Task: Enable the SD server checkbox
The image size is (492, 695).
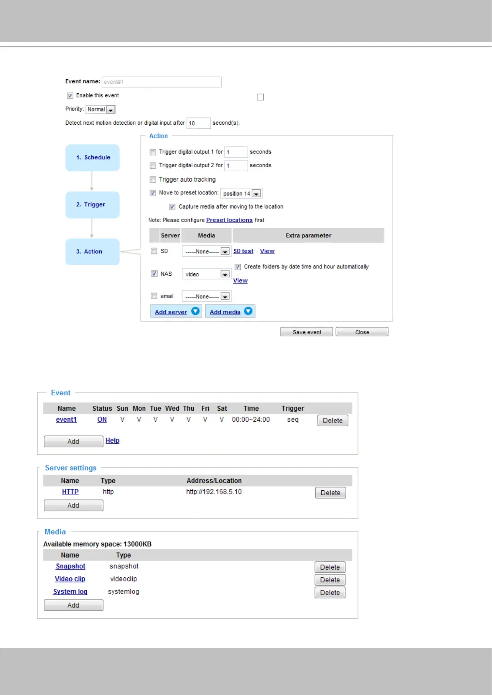Action: 154,251
